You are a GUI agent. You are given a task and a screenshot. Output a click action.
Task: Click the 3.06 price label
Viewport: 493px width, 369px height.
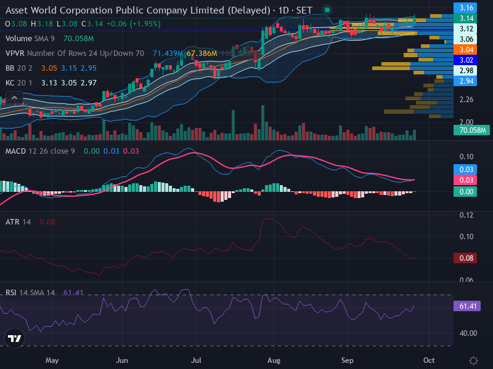coord(465,39)
